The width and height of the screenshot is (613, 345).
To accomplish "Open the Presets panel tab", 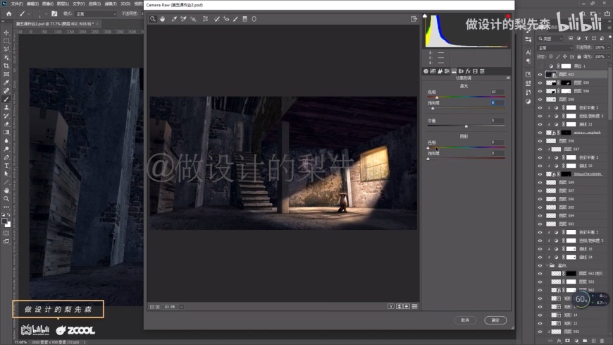I will tap(482, 71).
